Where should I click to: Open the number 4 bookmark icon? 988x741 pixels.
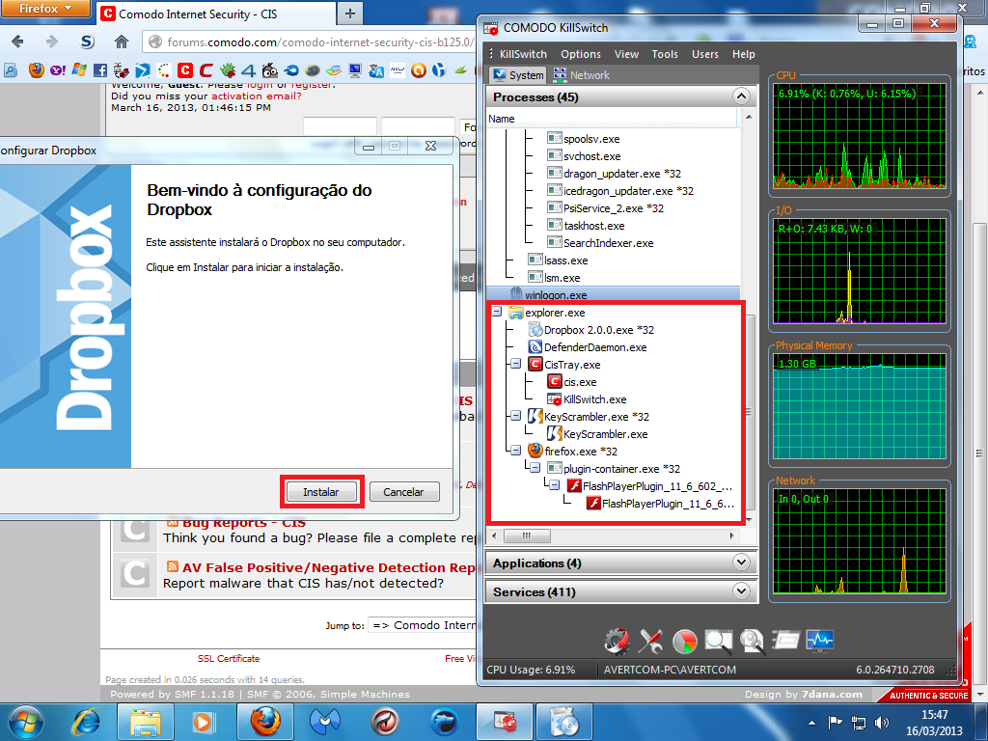pos(248,70)
